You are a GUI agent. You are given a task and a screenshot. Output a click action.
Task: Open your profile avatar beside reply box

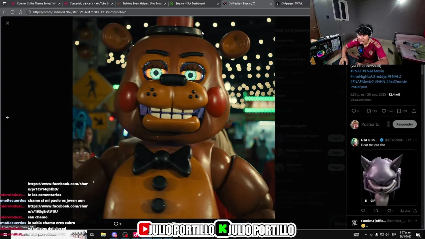click(x=355, y=124)
